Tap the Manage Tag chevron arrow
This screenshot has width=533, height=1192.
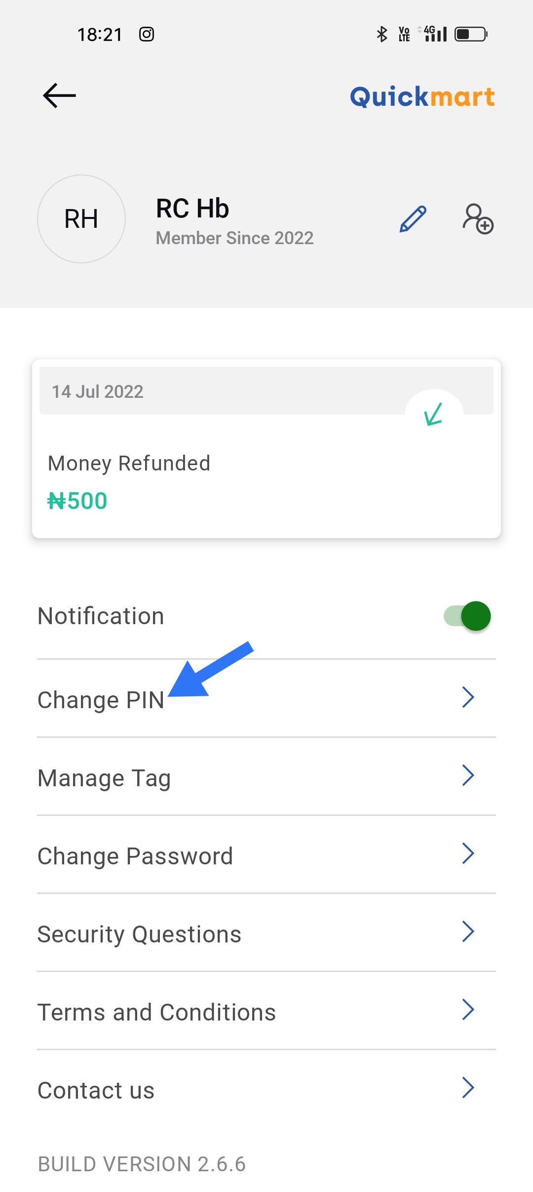(x=468, y=775)
